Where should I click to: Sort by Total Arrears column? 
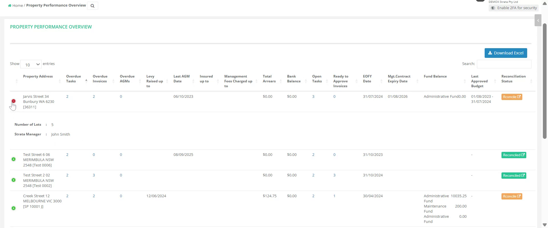tap(269, 79)
